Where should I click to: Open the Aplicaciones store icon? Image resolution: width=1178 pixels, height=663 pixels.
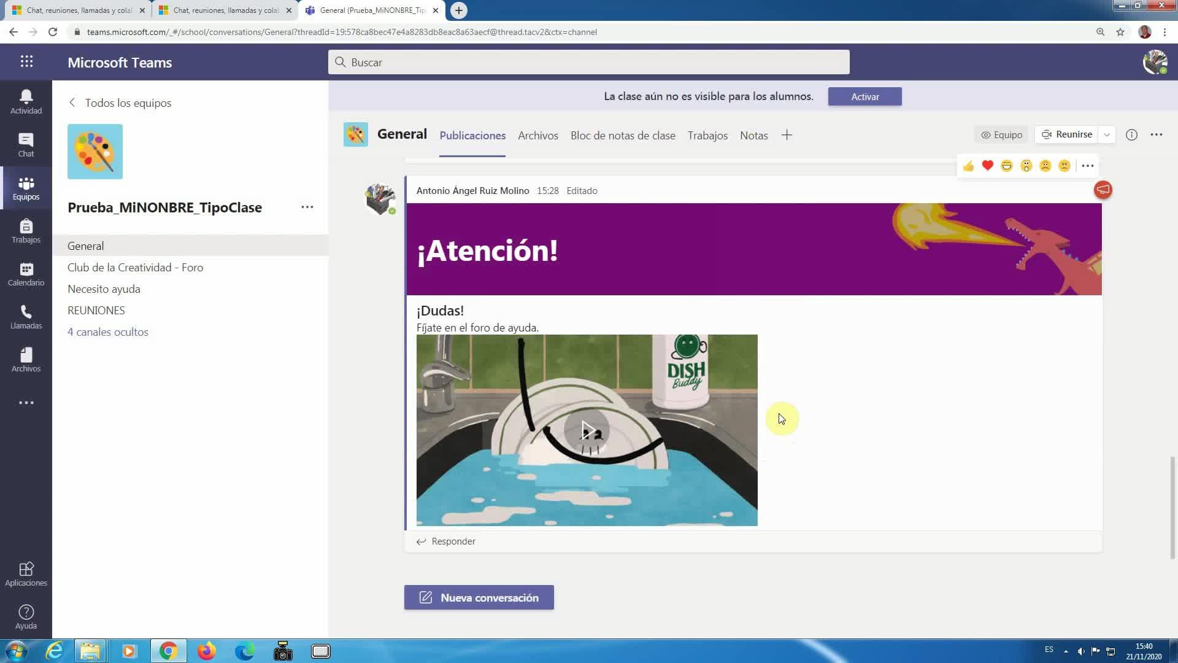click(x=26, y=574)
